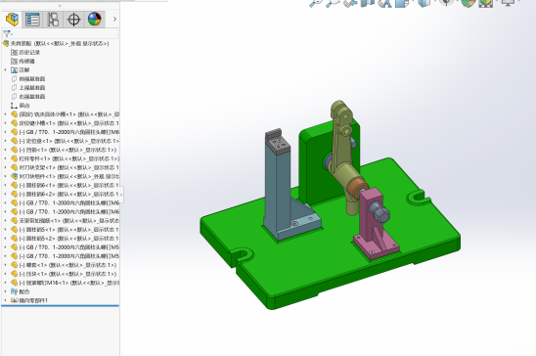
Task: Expand the (固定) 铣夹具体小槽<1> component
Action: coord(5,114)
